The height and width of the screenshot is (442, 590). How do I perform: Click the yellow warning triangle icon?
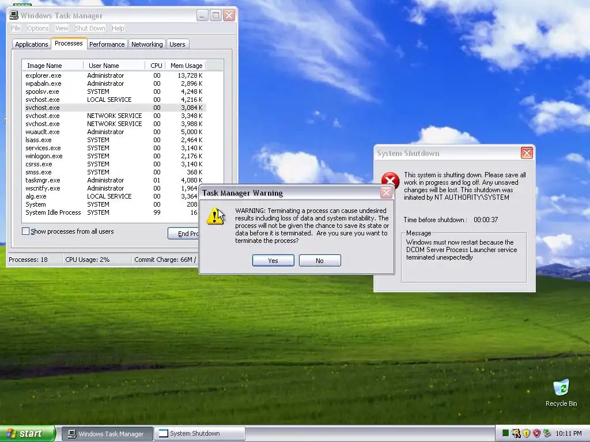pos(215,217)
